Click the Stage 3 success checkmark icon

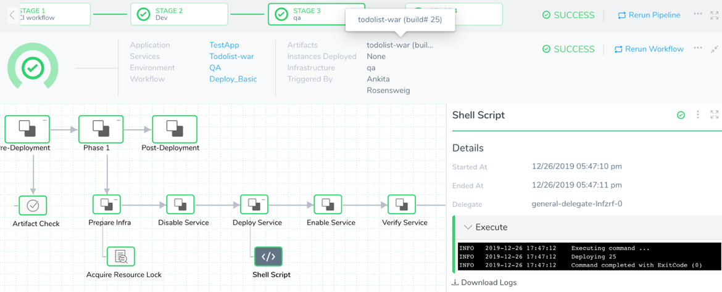(281, 15)
